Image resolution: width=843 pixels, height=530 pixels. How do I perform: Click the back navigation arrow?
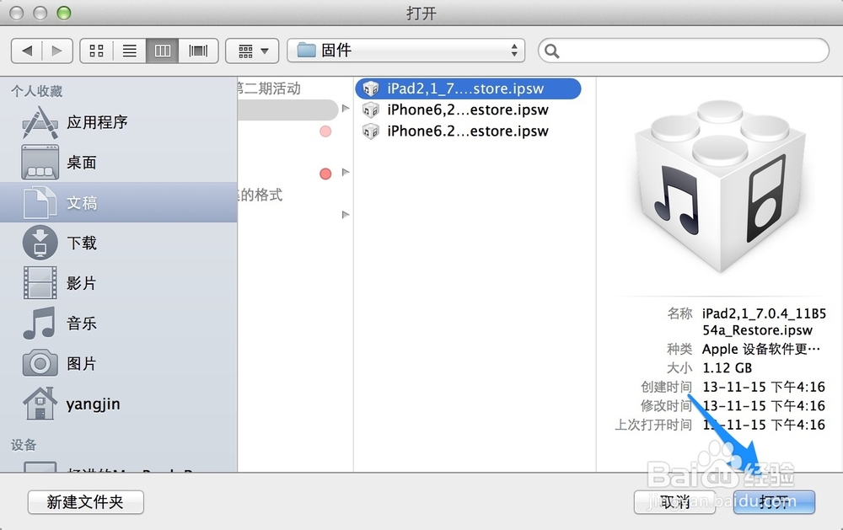pyautogui.click(x=26, y=51)
